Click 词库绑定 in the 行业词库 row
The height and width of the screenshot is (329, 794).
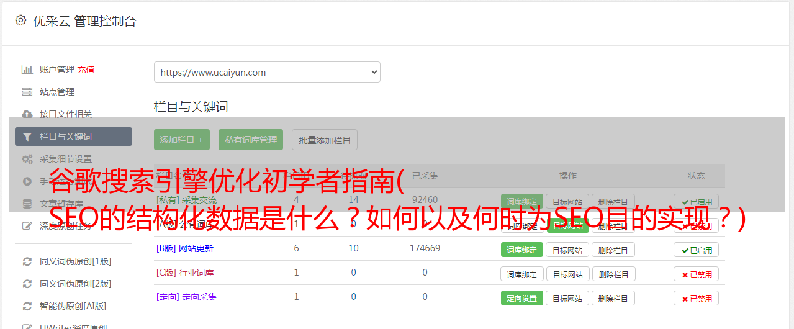(522, 274)
